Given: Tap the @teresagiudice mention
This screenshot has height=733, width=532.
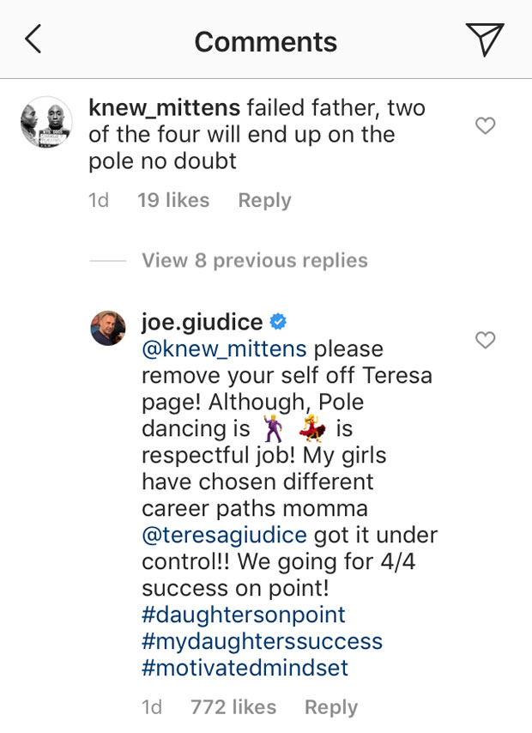Looking at the screenshot, I should click(224, 535).
